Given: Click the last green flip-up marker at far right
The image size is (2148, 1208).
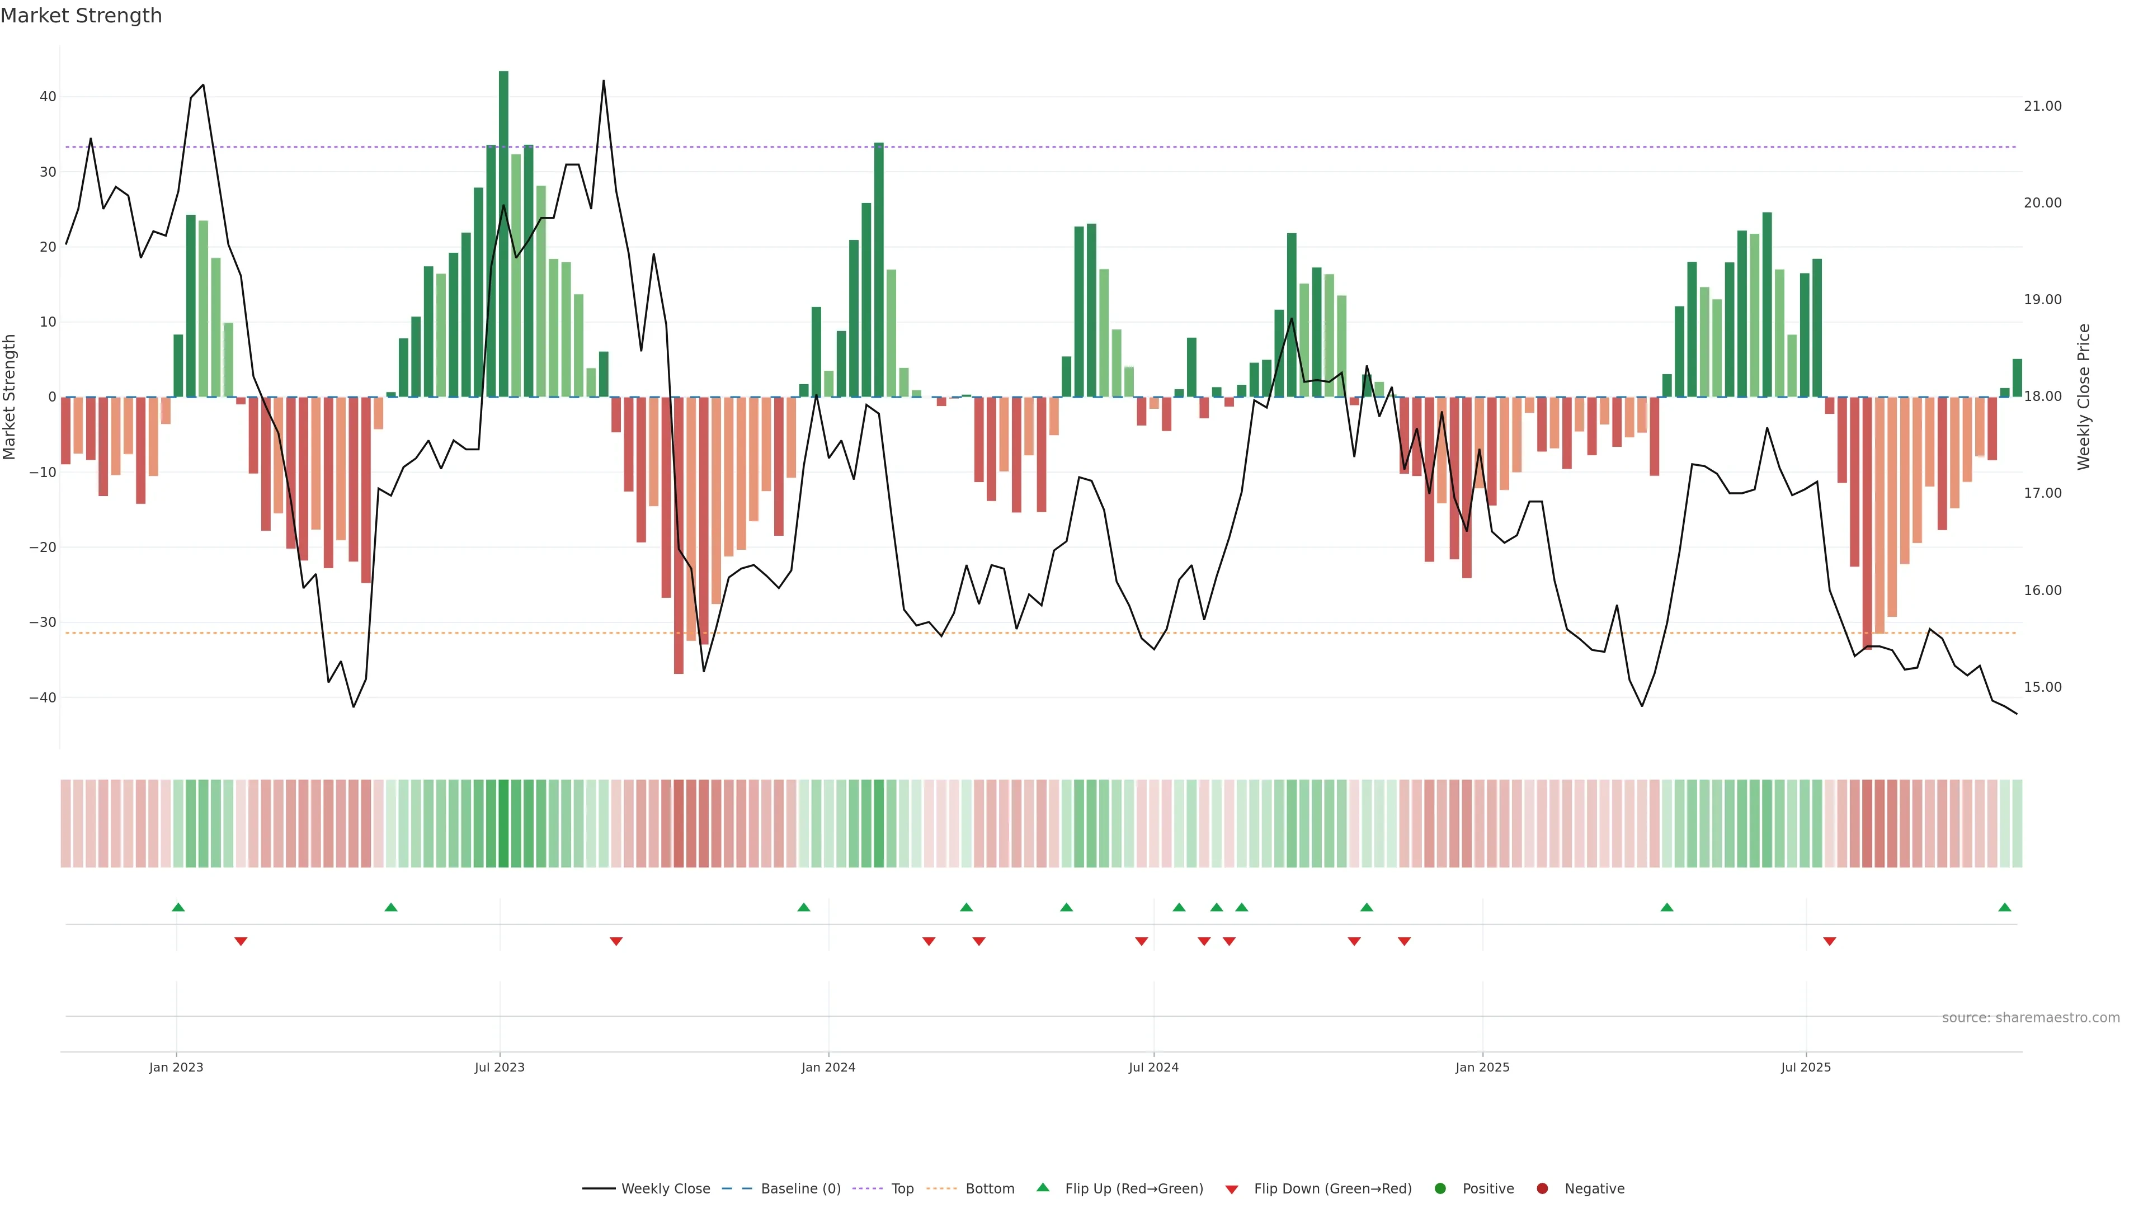Looking at the screenshot, I should coord(2005,907).
